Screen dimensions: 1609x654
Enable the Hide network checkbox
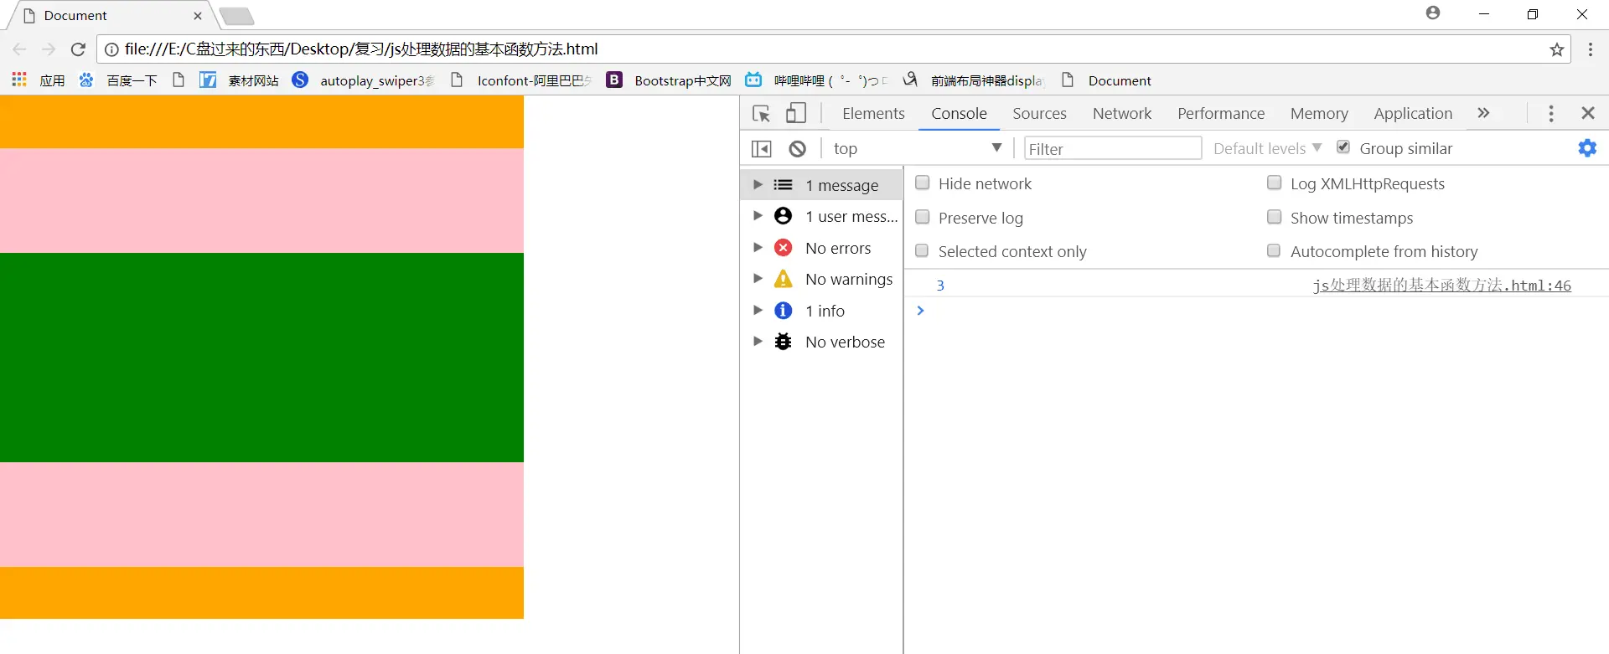click(x=922, y=183)
